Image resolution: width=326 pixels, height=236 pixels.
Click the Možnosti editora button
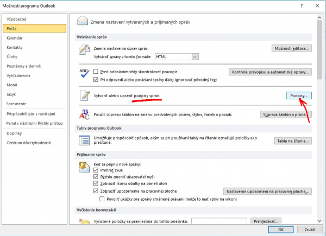click(x=291, y=48)
